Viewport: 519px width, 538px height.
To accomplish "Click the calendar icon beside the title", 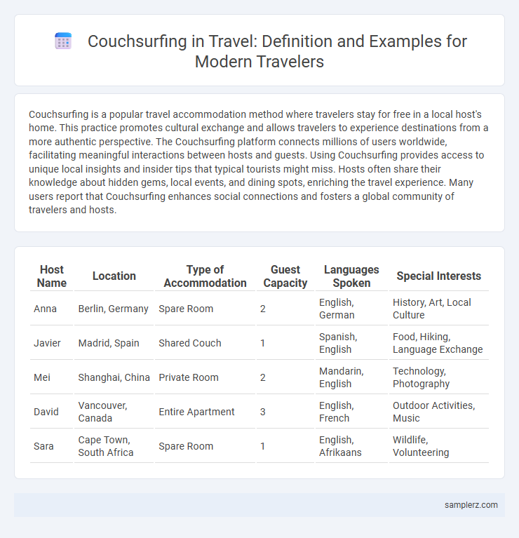I will 63,41.
